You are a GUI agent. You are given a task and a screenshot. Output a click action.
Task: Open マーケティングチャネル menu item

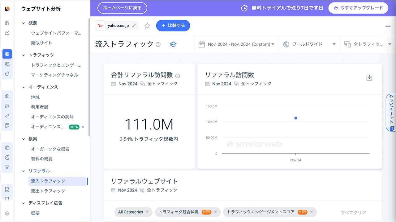point(54,75)
